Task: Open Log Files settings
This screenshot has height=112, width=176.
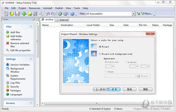Action: click(x=15, y=83)
